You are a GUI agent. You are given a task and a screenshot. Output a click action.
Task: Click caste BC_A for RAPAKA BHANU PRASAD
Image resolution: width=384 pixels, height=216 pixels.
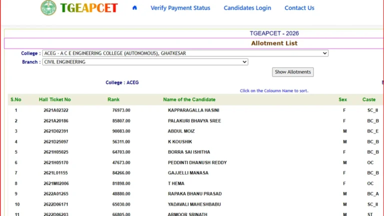pyautogui.click(x=372, y=193)
